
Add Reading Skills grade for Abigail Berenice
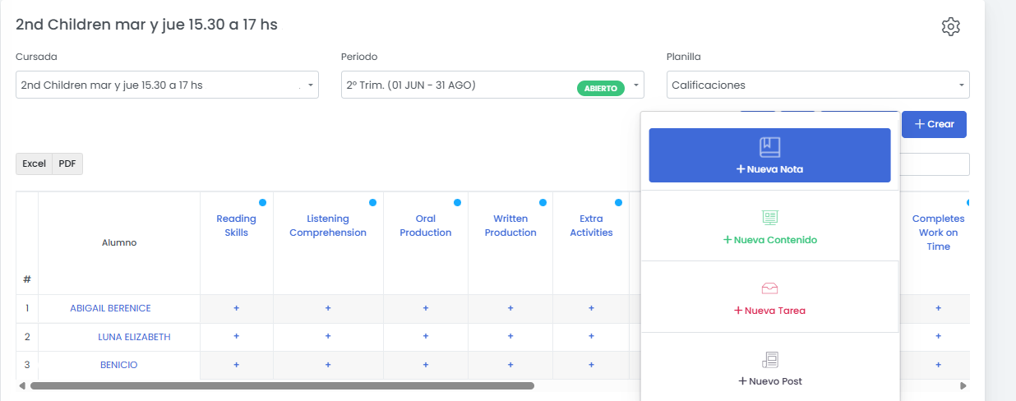click(237, 308)
